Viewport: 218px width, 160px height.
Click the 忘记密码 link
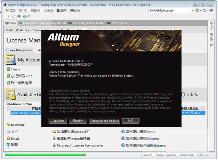(x=21, y=76)
